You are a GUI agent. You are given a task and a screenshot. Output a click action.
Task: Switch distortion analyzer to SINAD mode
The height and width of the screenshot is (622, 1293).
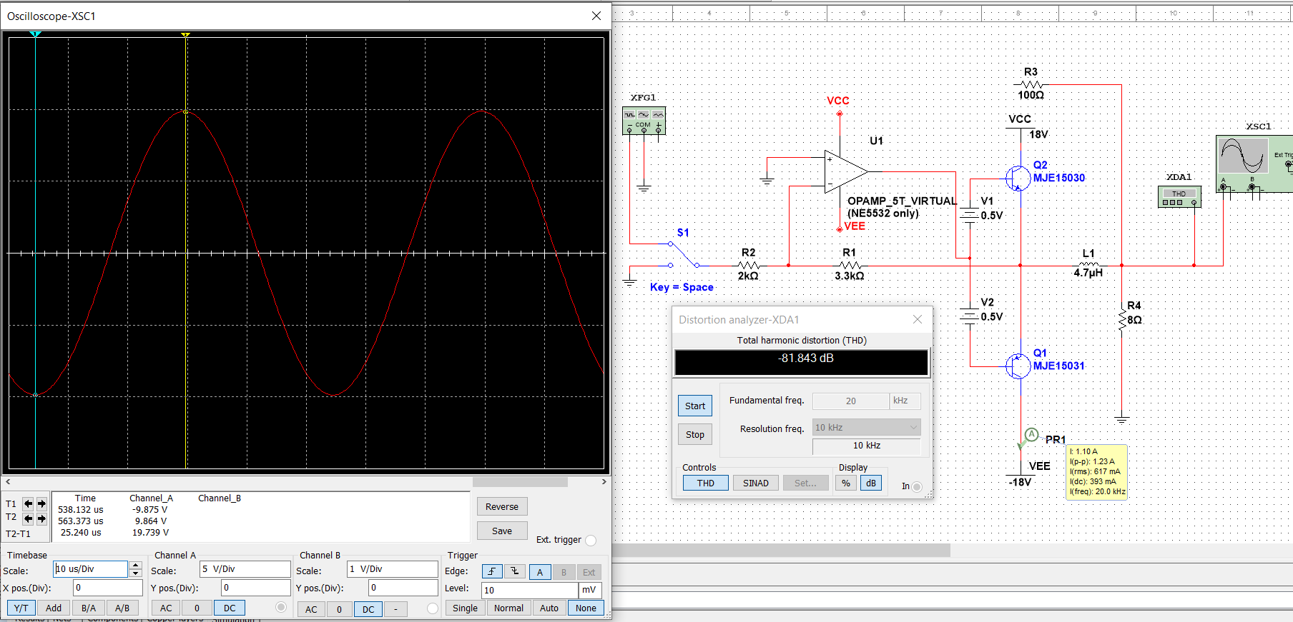pyautogui.click(x=756, y=483)
